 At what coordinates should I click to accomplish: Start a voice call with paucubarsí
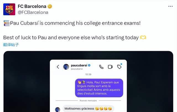point(101,67)
